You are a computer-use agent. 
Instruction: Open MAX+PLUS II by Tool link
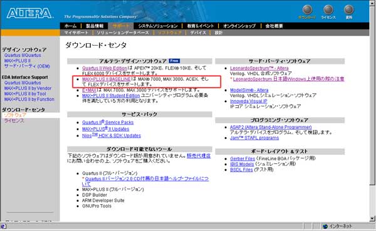point(25,94)
